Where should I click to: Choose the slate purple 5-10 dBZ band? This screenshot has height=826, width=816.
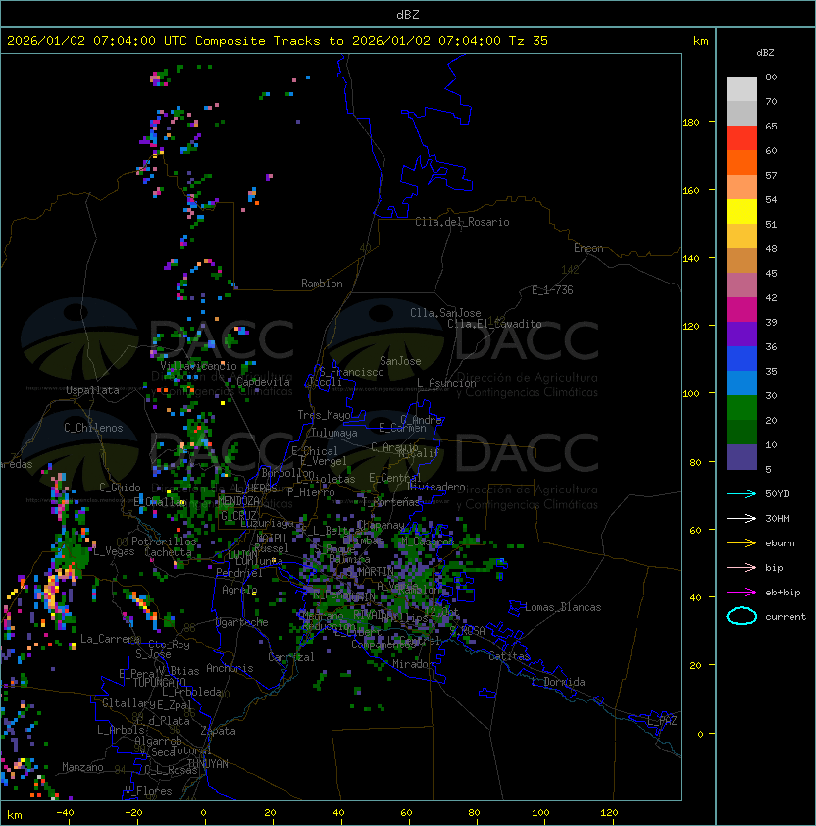[x=741, y=457]
